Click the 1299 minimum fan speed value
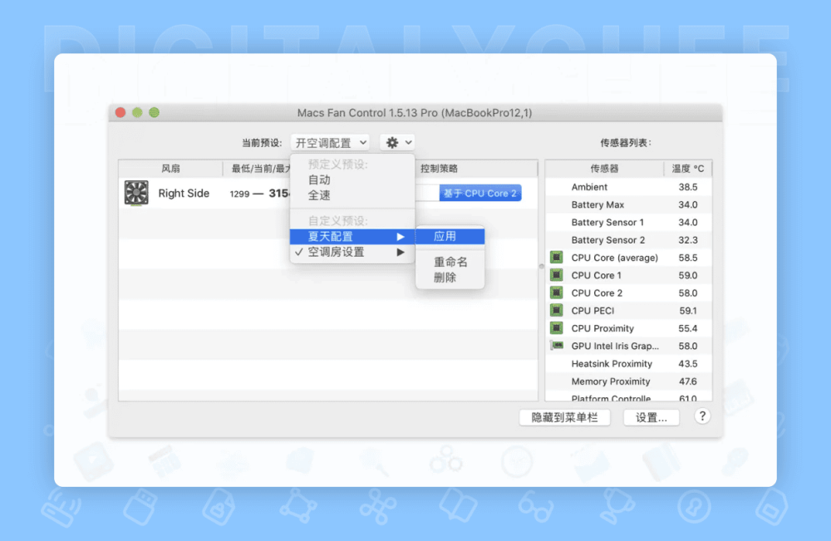The height and width of the screenshot is (541, 831). point(239,194)
